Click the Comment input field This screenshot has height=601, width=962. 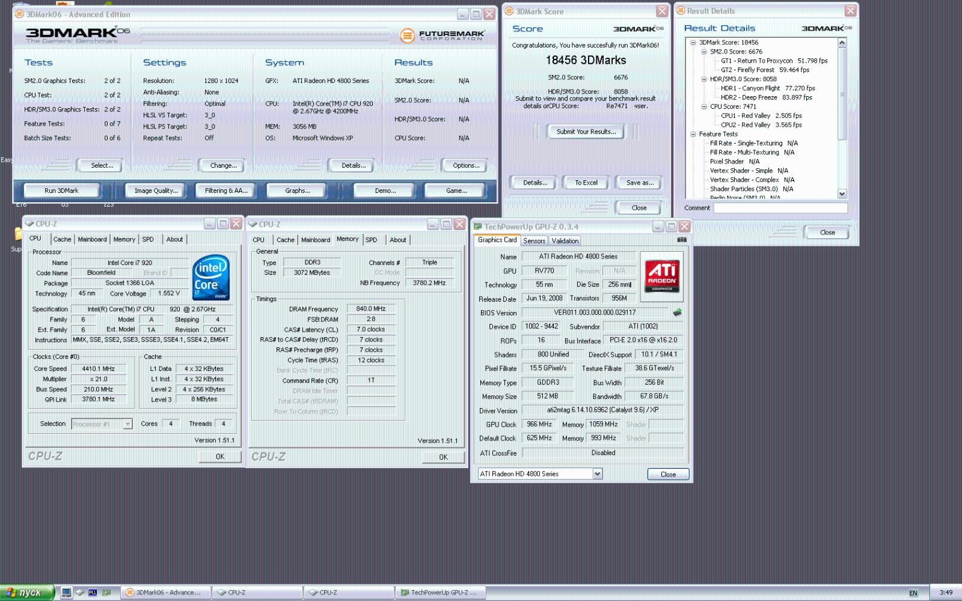(780, 208)
